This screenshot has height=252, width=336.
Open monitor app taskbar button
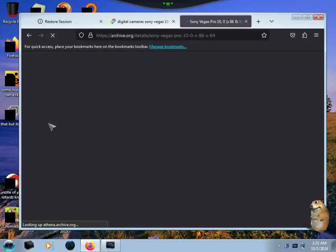coord(110,245)
